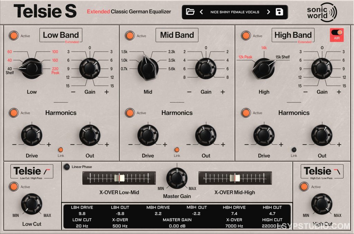Viewport: 354px width, 234px height.
Task: Click the Master Gain knob
Action: tap(177, 179)
